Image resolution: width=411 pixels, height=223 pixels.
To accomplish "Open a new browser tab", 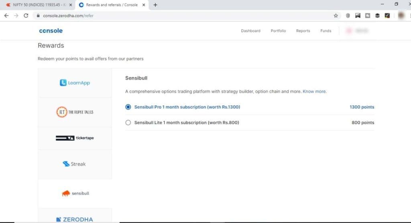I will tap(155, 5).
